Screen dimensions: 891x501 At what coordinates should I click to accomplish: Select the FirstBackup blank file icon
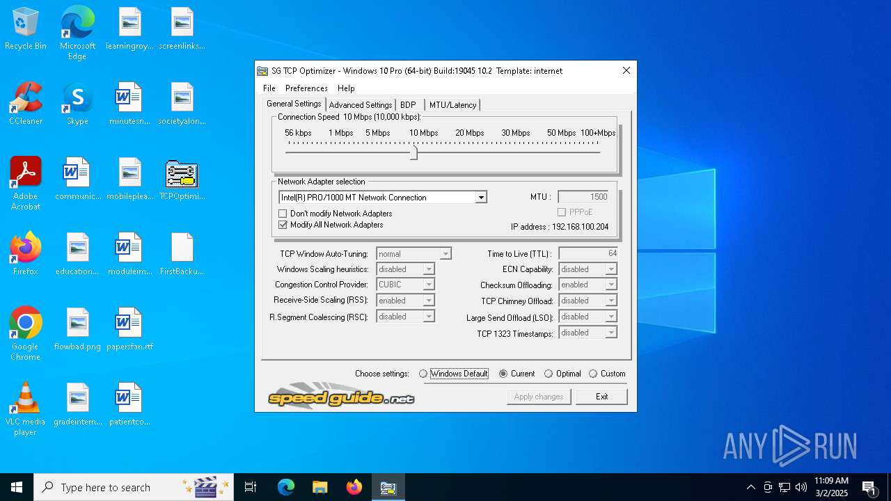tap(182, 254)
